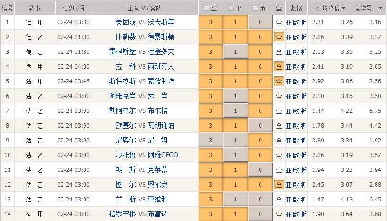Image resolution: width=387 pixels, height=221 pixels.
Task: Open 欧 data link for 比勒费 row
Action: pos(296,37)
